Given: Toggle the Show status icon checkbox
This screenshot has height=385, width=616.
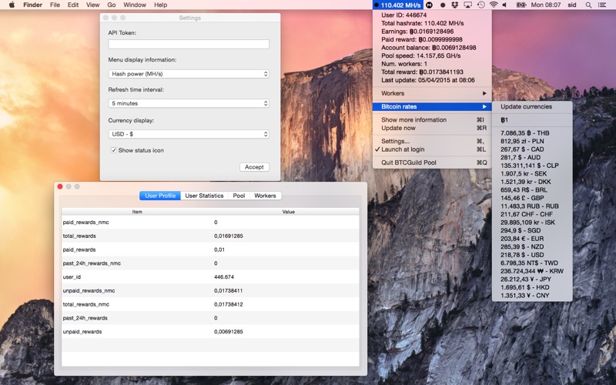Looking at the screenshot, I should coord(113,150).
